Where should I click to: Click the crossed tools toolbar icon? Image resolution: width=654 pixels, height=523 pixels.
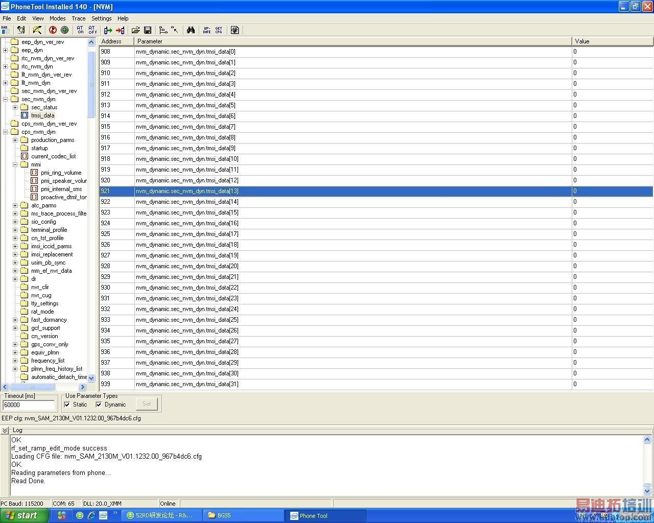37,30
